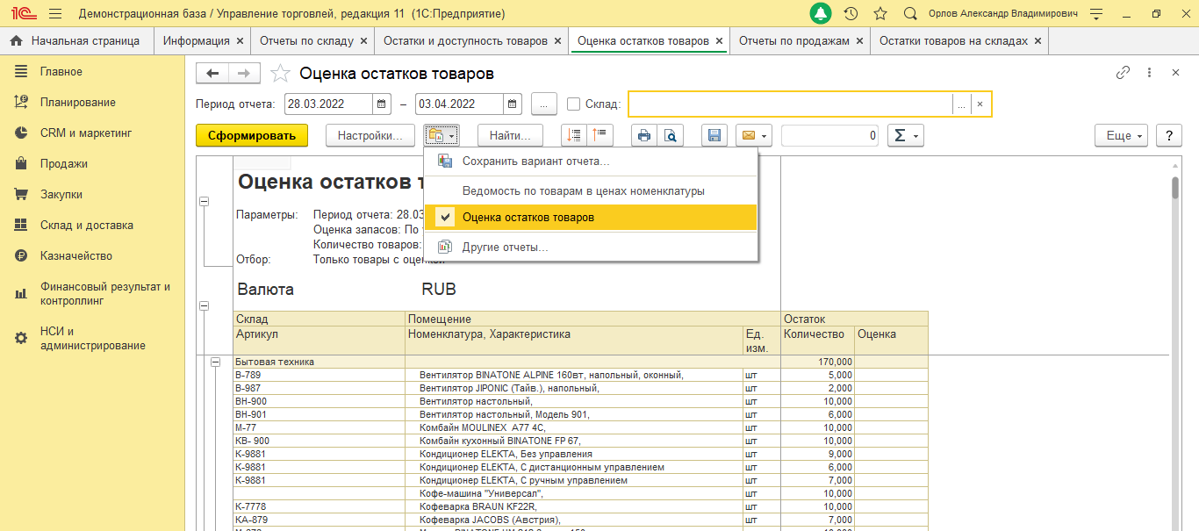Switch to Отчеты по продажам tab
The image size is (1199, 531).
(x=793, y=41)
